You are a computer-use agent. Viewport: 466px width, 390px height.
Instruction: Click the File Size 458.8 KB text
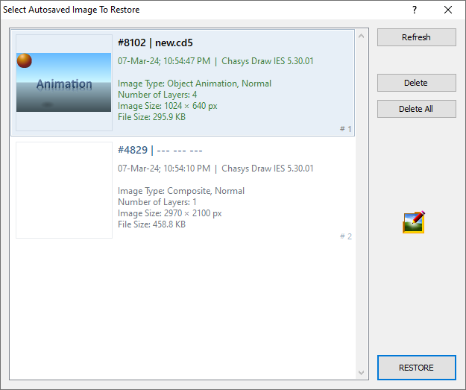coord(151,224)
